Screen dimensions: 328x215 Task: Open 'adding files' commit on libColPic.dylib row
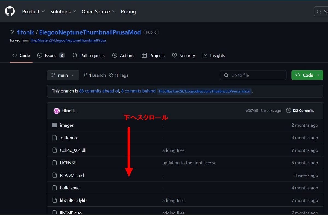[173, 201]
